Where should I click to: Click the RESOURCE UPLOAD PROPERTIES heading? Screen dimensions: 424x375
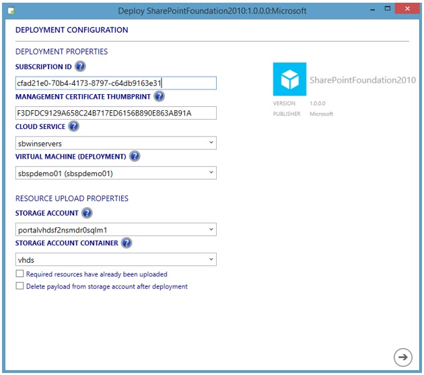71,198
